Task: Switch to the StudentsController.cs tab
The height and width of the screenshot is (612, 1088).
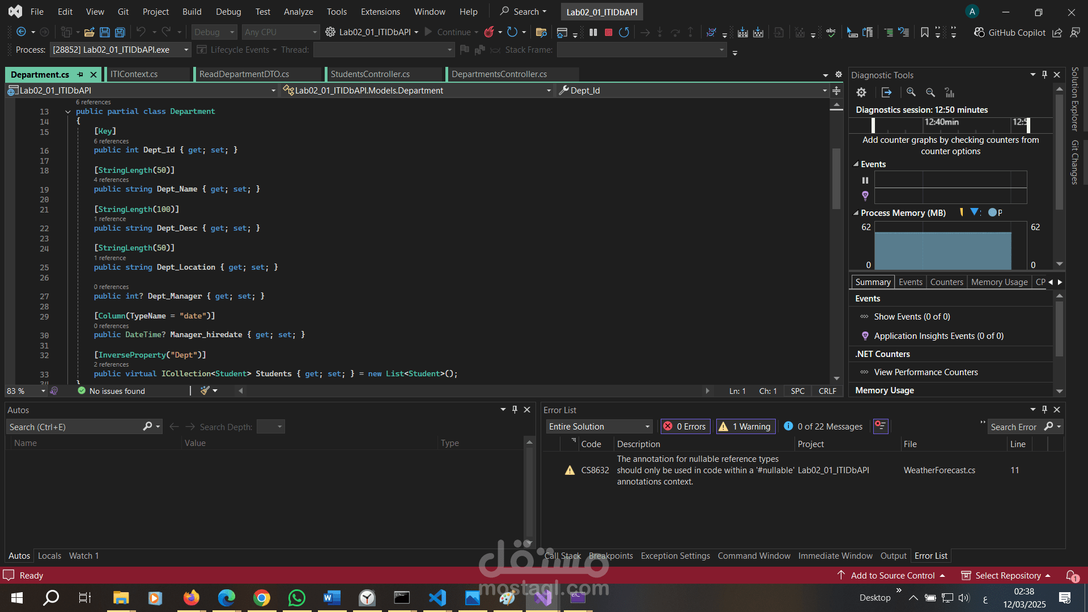Action: [x=370, y=74]
